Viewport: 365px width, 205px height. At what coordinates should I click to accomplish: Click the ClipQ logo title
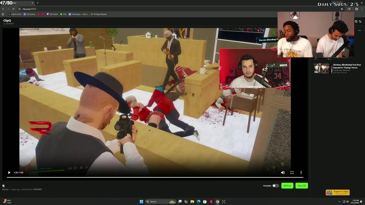click(x=7, y=20)
